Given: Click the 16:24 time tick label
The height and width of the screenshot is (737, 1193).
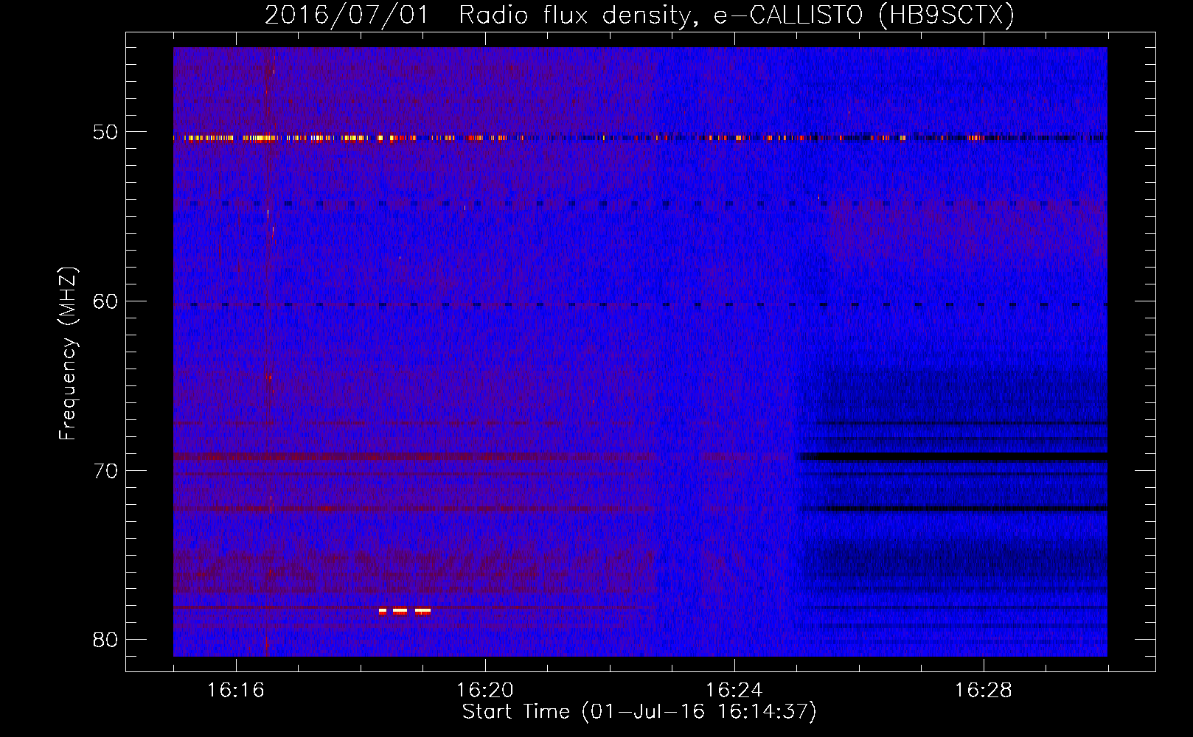Looking at the screenshot, I should tap(734, 690).
